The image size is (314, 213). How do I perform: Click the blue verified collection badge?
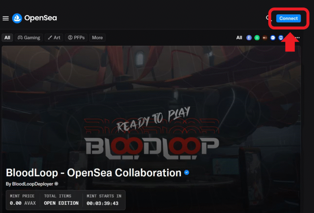[x=186, y=173]
